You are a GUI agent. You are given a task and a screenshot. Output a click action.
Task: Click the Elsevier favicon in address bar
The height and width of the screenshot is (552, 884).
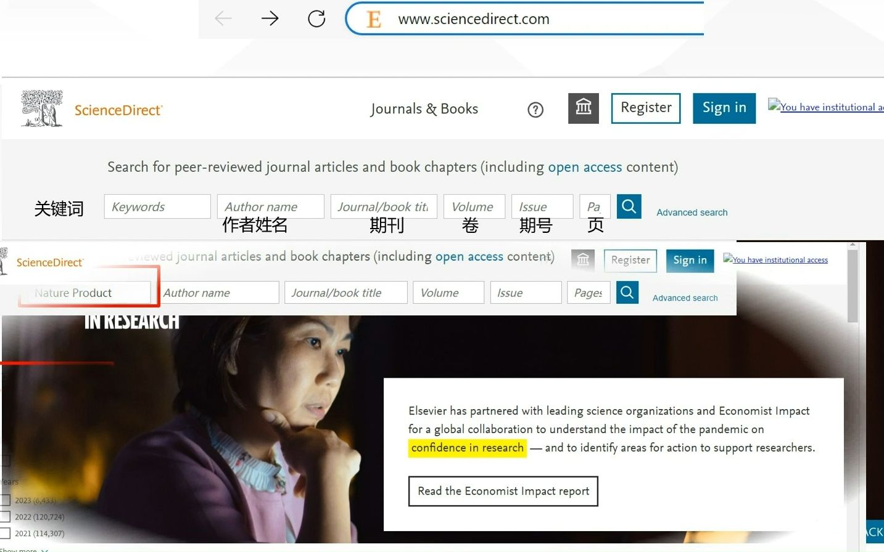(x=374, y=19)
